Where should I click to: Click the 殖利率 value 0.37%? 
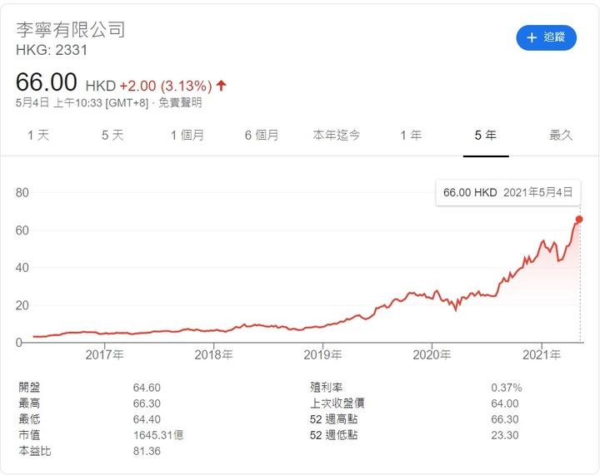point(507,388)
